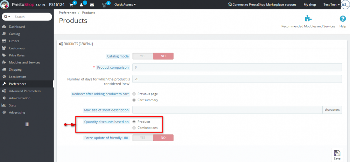Screen dimensions: 350x162
Task: Click the Advanced Parameters gears icon
Action: pos(4,91)
